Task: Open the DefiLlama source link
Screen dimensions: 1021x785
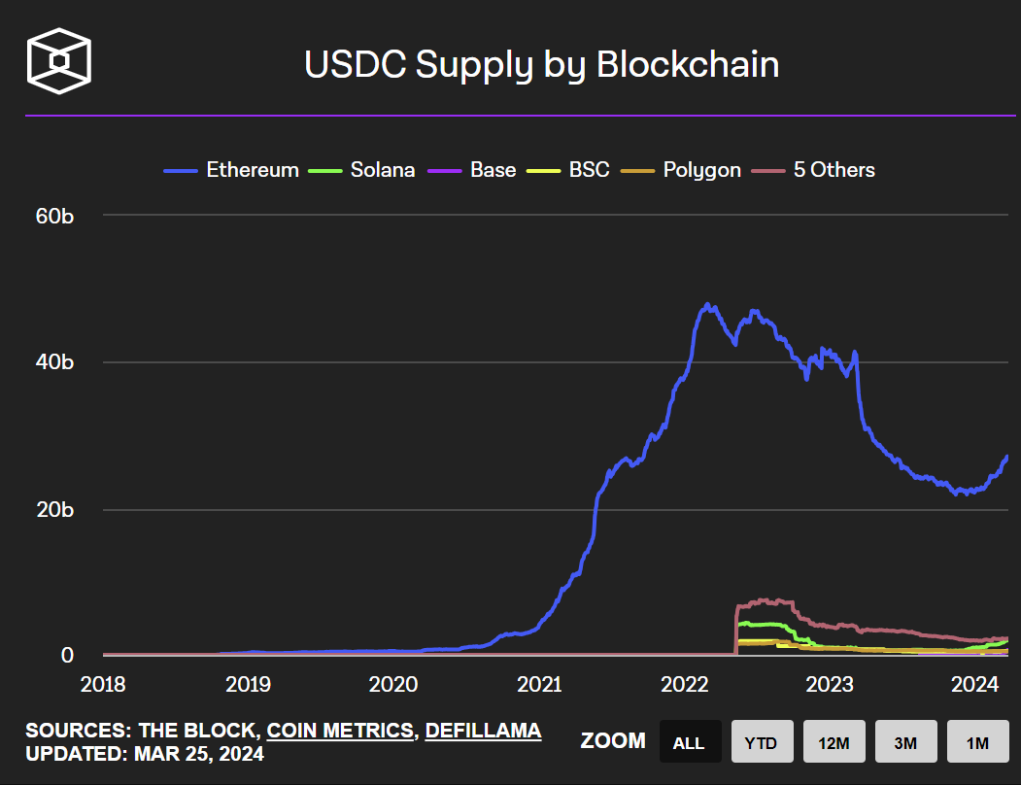Action: coord(483,731)
